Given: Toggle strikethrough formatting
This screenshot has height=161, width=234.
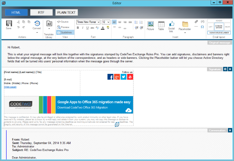Looking at the screenshot, I should point(93,28).
